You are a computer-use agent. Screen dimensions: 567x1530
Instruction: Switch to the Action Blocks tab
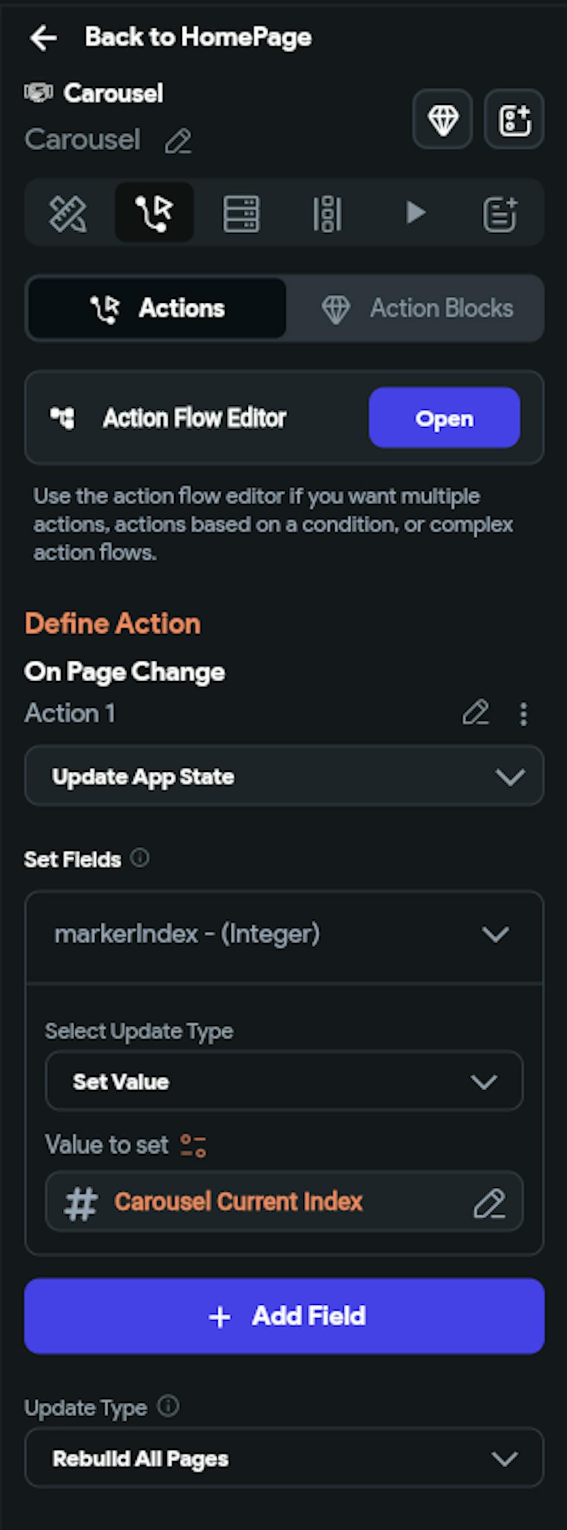[x=416, y=308]
